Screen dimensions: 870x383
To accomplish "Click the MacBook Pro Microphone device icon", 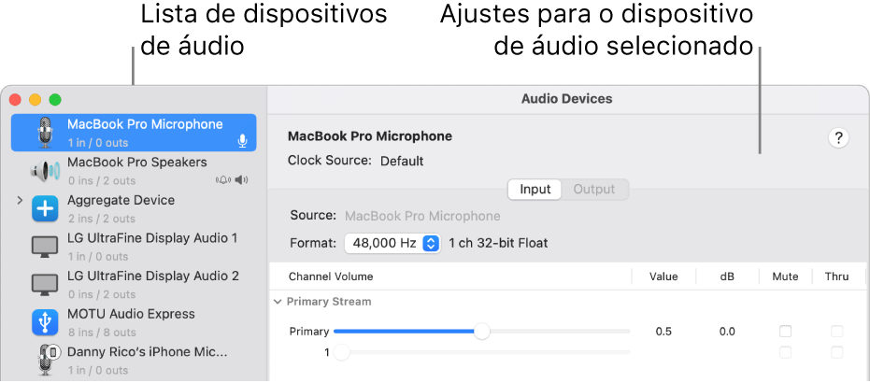I will [x=45, y=133].
